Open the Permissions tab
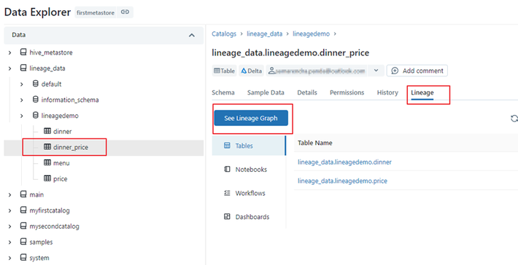This screenshot has width=518, height=265. pos(347,92)
